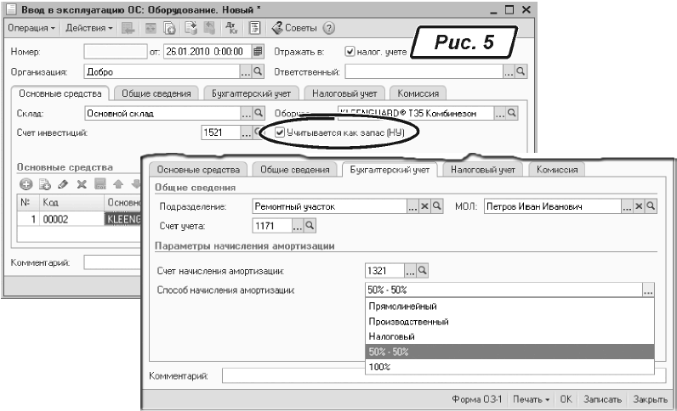Click the Комментарий input field in front panel
This screenshot has height=411, width=677.
[438, 375]
